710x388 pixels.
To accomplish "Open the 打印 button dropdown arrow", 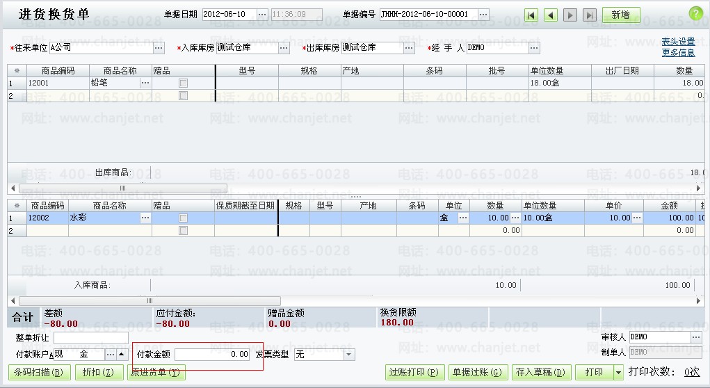I will point(618,373).
